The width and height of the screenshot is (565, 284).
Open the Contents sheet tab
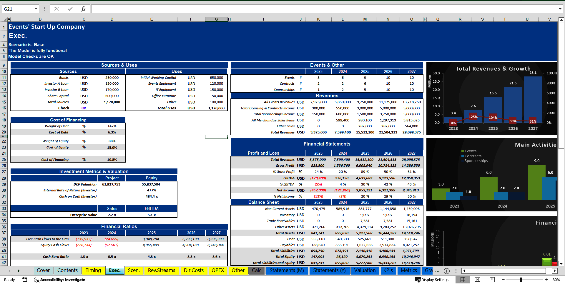pos(68,270)
